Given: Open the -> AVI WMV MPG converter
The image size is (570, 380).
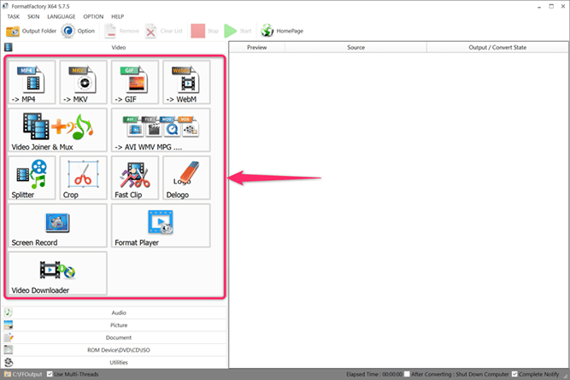Looking at the screenshot, I should tap(161, 130).
